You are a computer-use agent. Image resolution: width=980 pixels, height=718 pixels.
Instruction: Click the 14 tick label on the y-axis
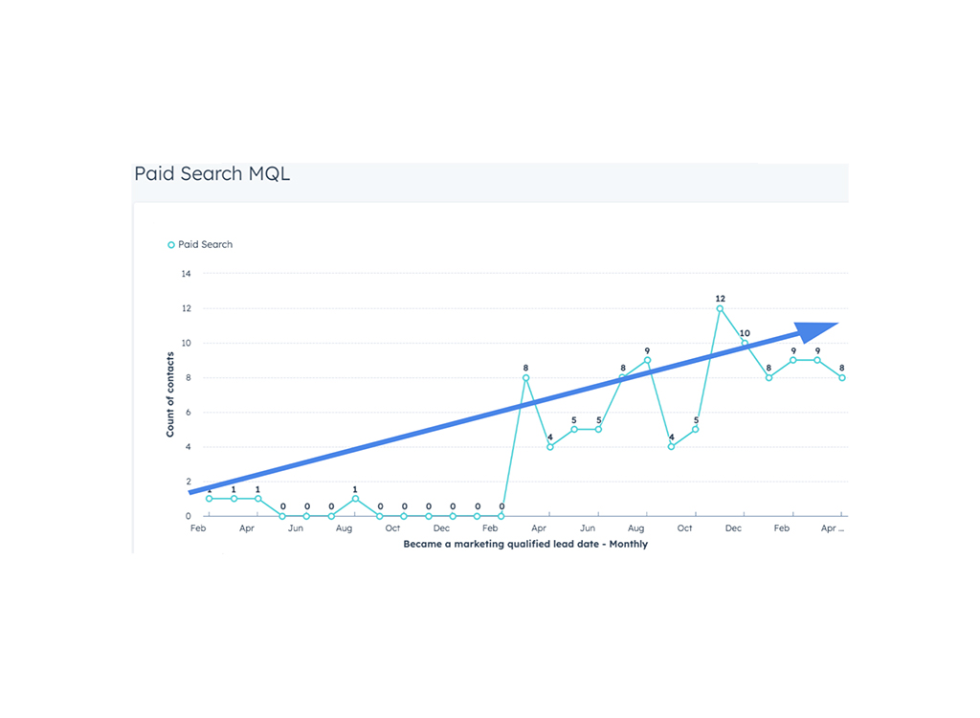pos(186,274)
